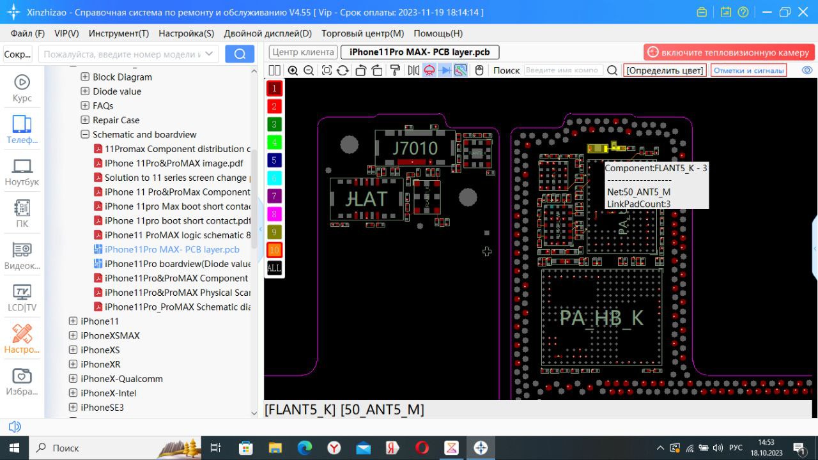This screenshot has height=460, width=818.
Task: Click the Отметки и сигналы button
Action: pos(748,70)
